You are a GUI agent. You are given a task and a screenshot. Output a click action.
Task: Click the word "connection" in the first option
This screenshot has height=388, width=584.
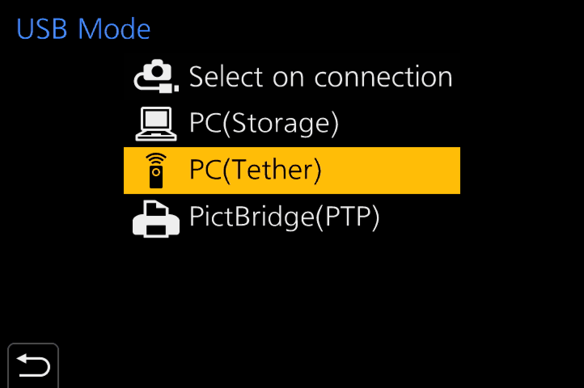pos(383,77)
